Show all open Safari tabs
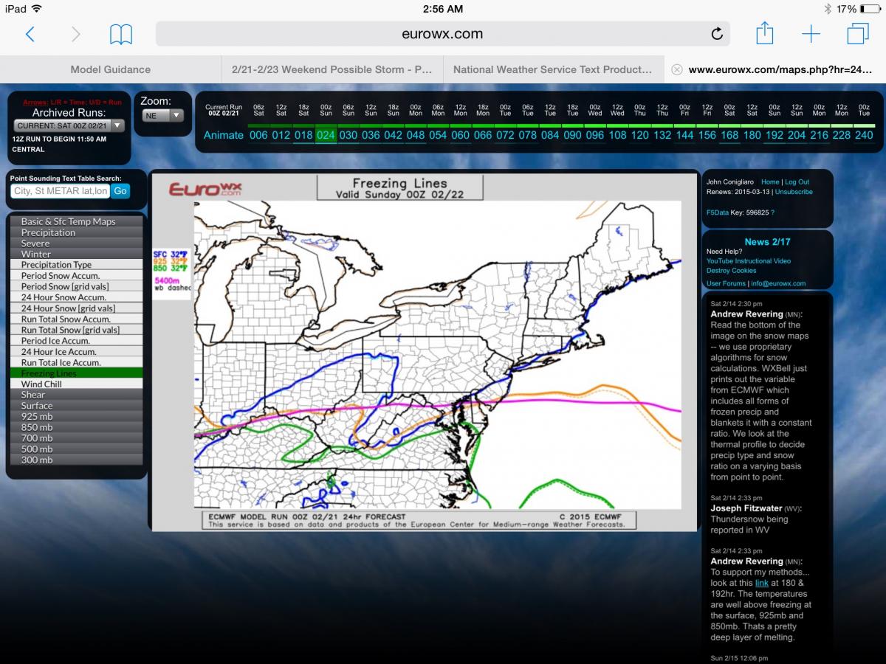The width and height of the screenshot is (886, 664). pyautogui.click(x=858, y=34)
